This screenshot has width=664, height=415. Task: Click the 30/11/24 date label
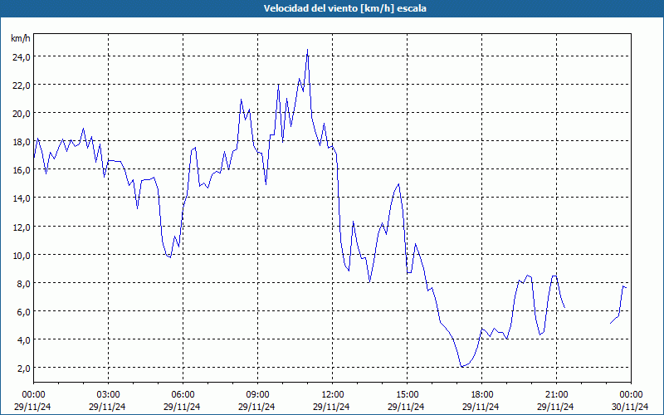(631, 407)
